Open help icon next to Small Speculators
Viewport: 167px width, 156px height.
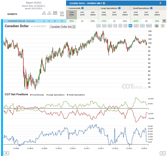151,8
